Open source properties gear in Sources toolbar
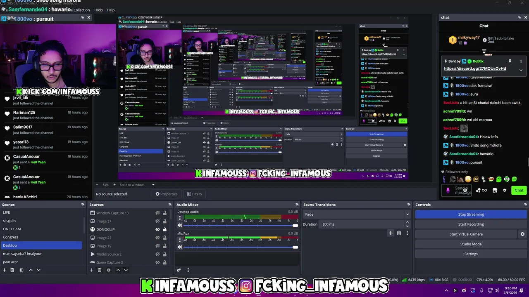 point(109,270)
